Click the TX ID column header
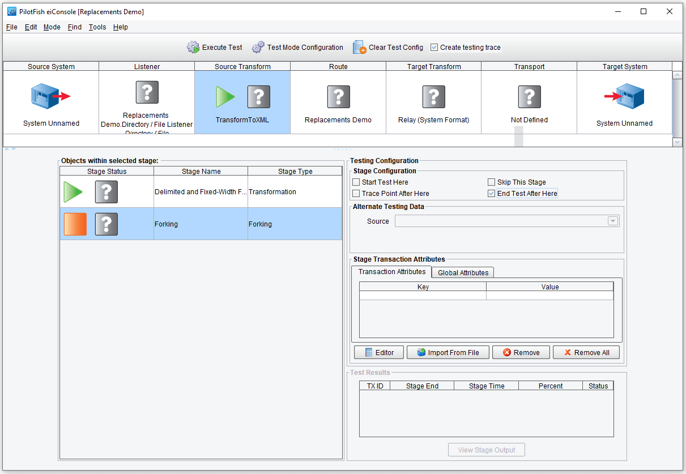Viewport: 686px width, 474px height. (375, 386)
